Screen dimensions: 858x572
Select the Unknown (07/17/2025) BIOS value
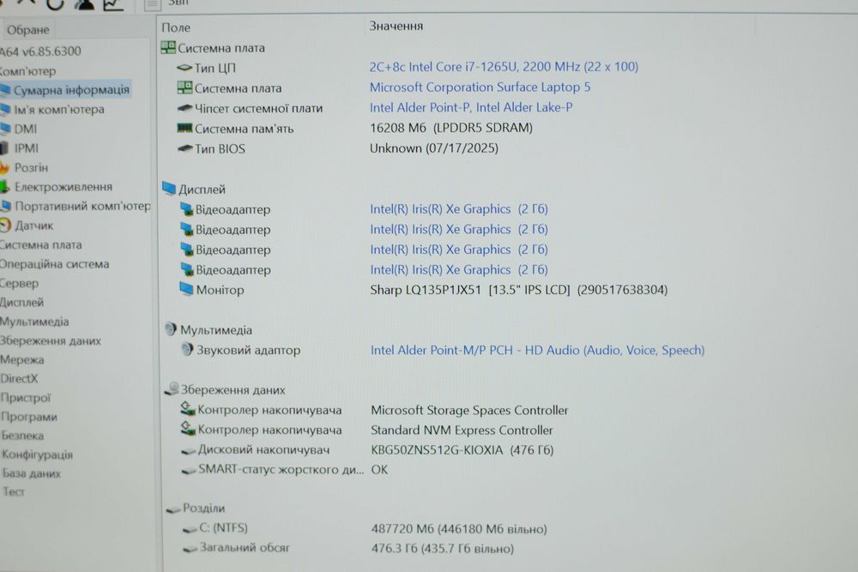pyautogui.click(x=434, y=148)
